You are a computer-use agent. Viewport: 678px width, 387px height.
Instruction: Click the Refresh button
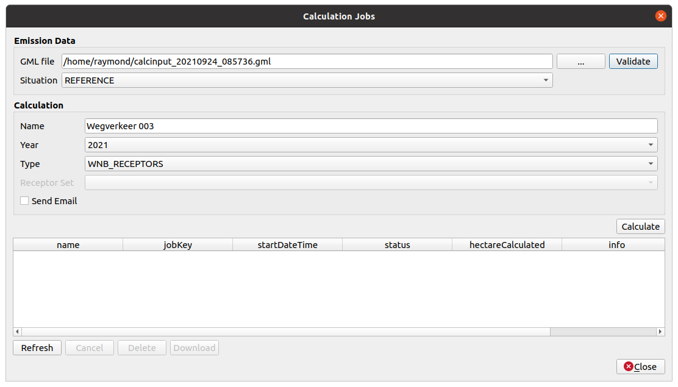coord(37,348)
